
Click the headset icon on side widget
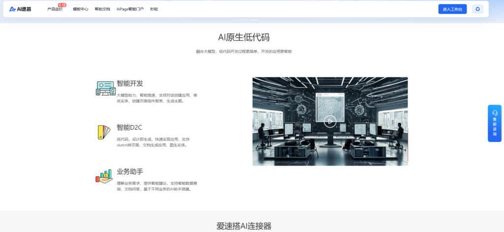click(x=495, y=113)
